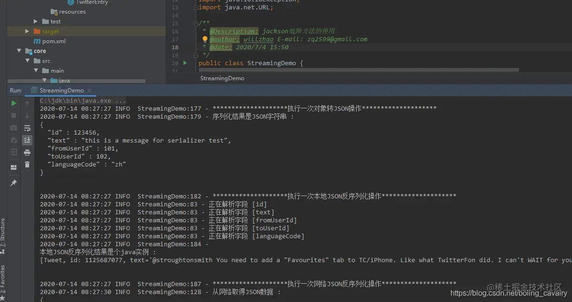Collapse the main folder
This screenshot has width=572, height=302.
36,71
